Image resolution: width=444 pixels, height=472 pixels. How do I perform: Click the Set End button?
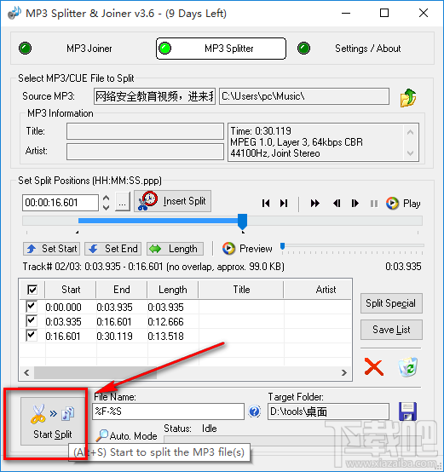112,249
